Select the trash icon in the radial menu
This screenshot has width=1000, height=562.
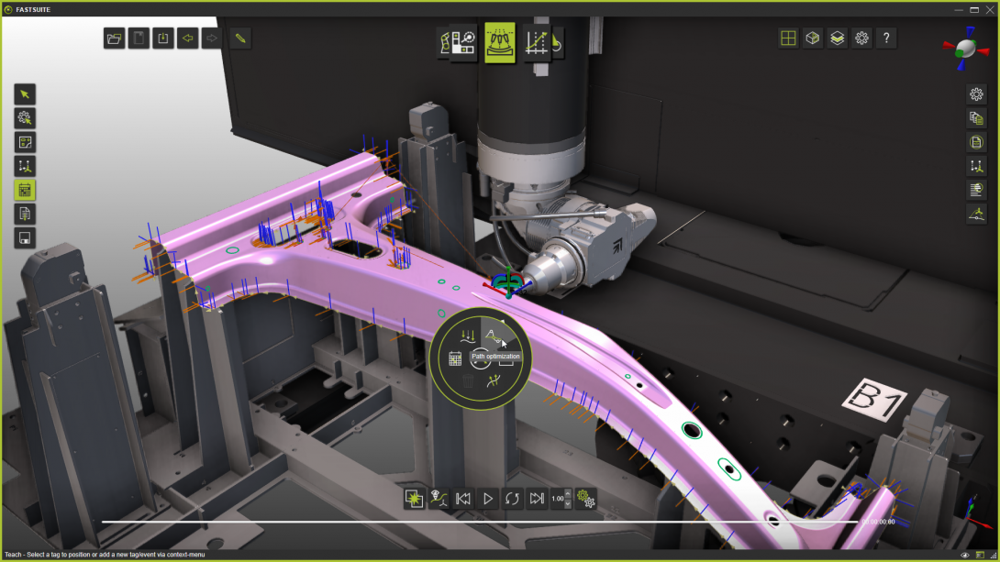coord(468,381)
